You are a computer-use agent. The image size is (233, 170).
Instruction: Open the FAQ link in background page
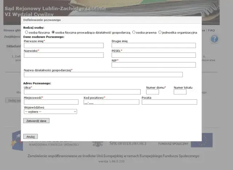point(211,31)
